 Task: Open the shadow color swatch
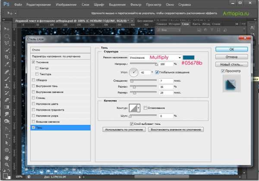coord(189,57)
